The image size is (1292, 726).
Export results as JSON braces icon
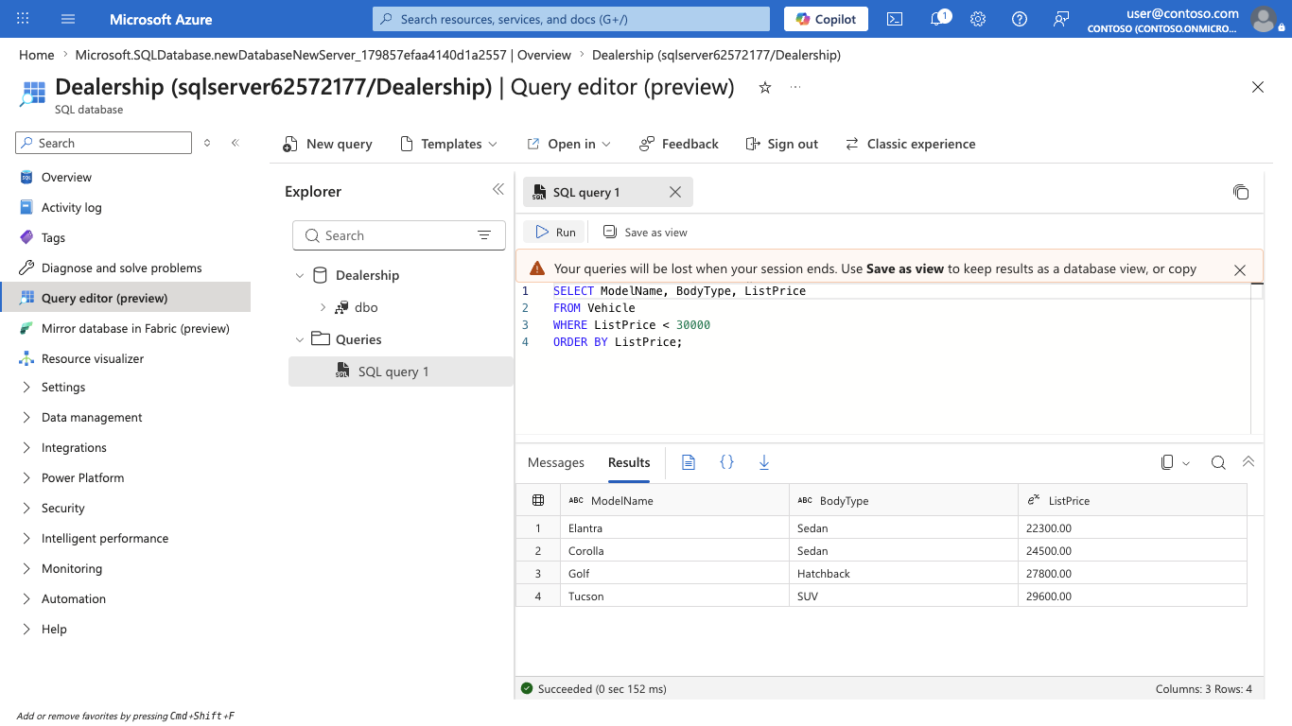[x=726, y=462]
